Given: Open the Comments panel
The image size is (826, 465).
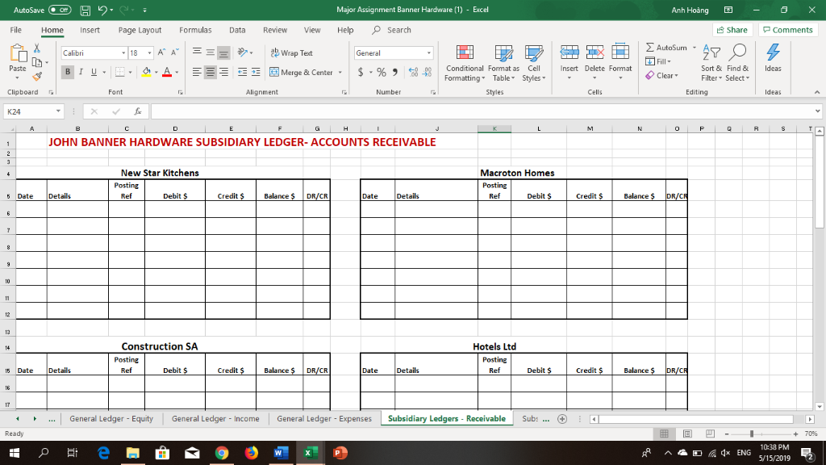Looking at the screenshot, I should (x=788, y=29).
